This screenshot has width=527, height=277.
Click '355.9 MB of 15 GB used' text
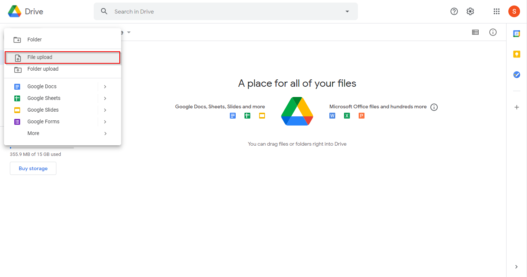(x=35, y=154)
